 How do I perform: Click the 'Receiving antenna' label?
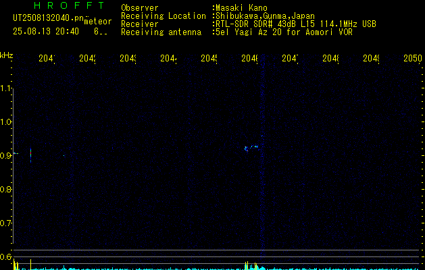pyautogui.click(x=161, y=32)
